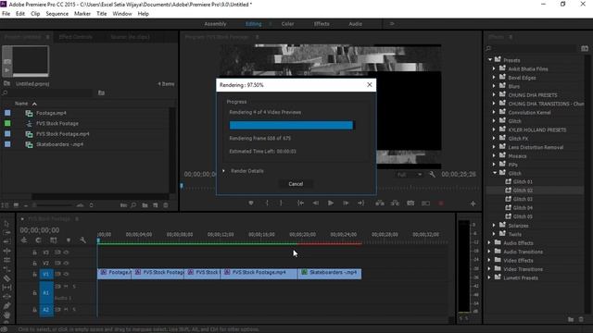
Task: Toggle snap in timeline
Action: point(38,240)
